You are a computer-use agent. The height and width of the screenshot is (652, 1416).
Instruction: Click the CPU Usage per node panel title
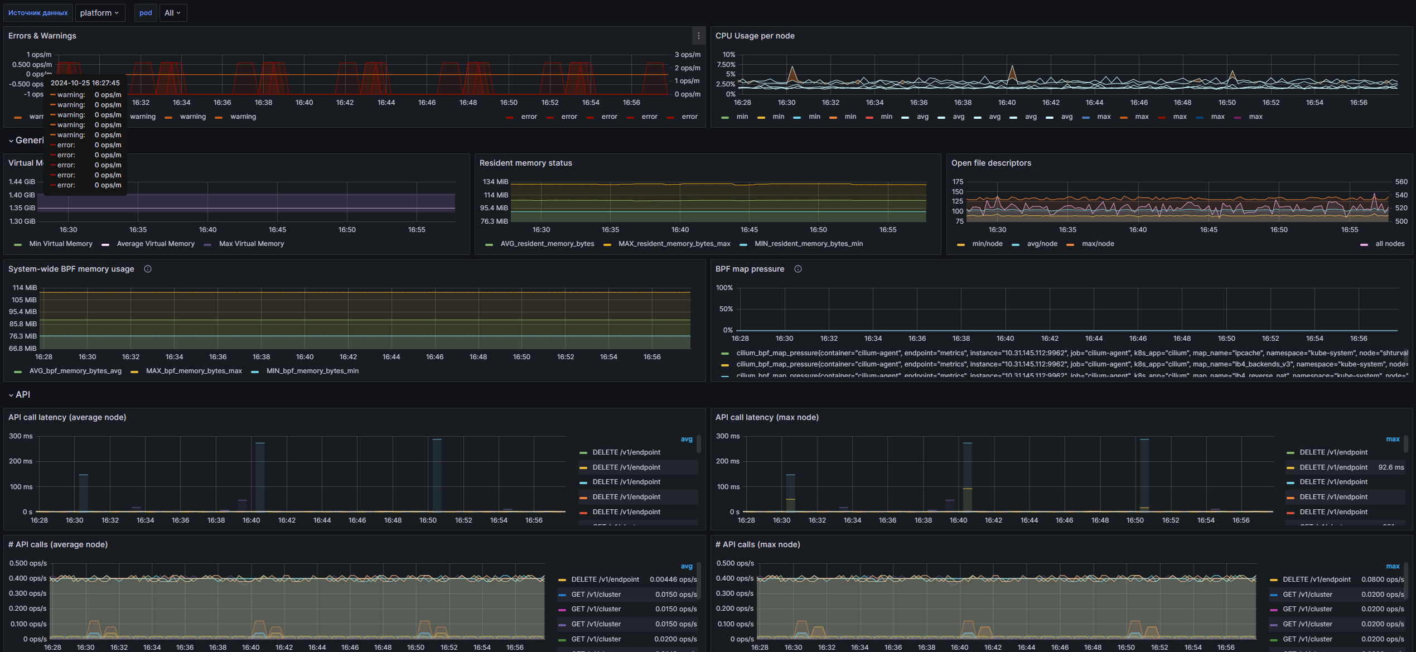pos(755,36)
